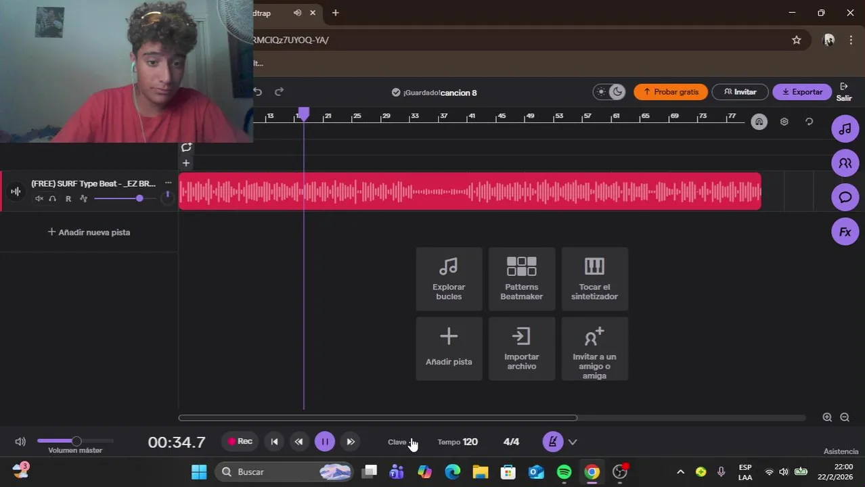This screenshot has height=487, width=865.
Task: Click the track pan knob
Action: 167,198
